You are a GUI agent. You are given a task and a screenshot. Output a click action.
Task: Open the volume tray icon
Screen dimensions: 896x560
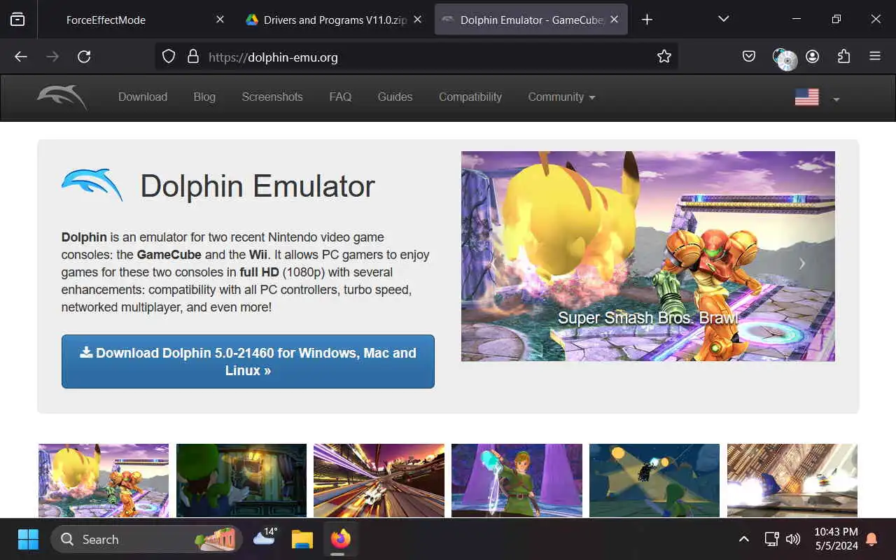793,539
